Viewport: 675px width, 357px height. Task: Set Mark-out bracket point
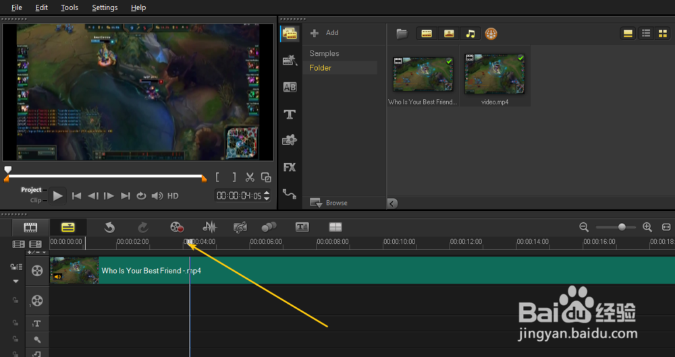[234, 177]
